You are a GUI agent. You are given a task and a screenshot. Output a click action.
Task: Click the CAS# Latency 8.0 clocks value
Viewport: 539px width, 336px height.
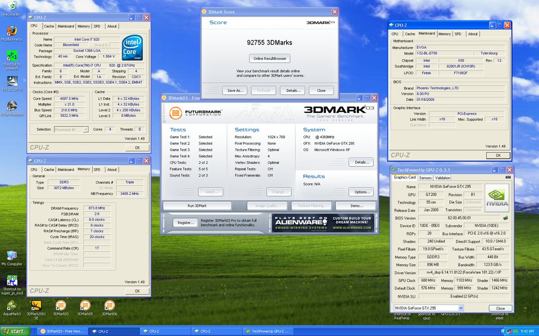pyautogui.click(x=97, y=219)
